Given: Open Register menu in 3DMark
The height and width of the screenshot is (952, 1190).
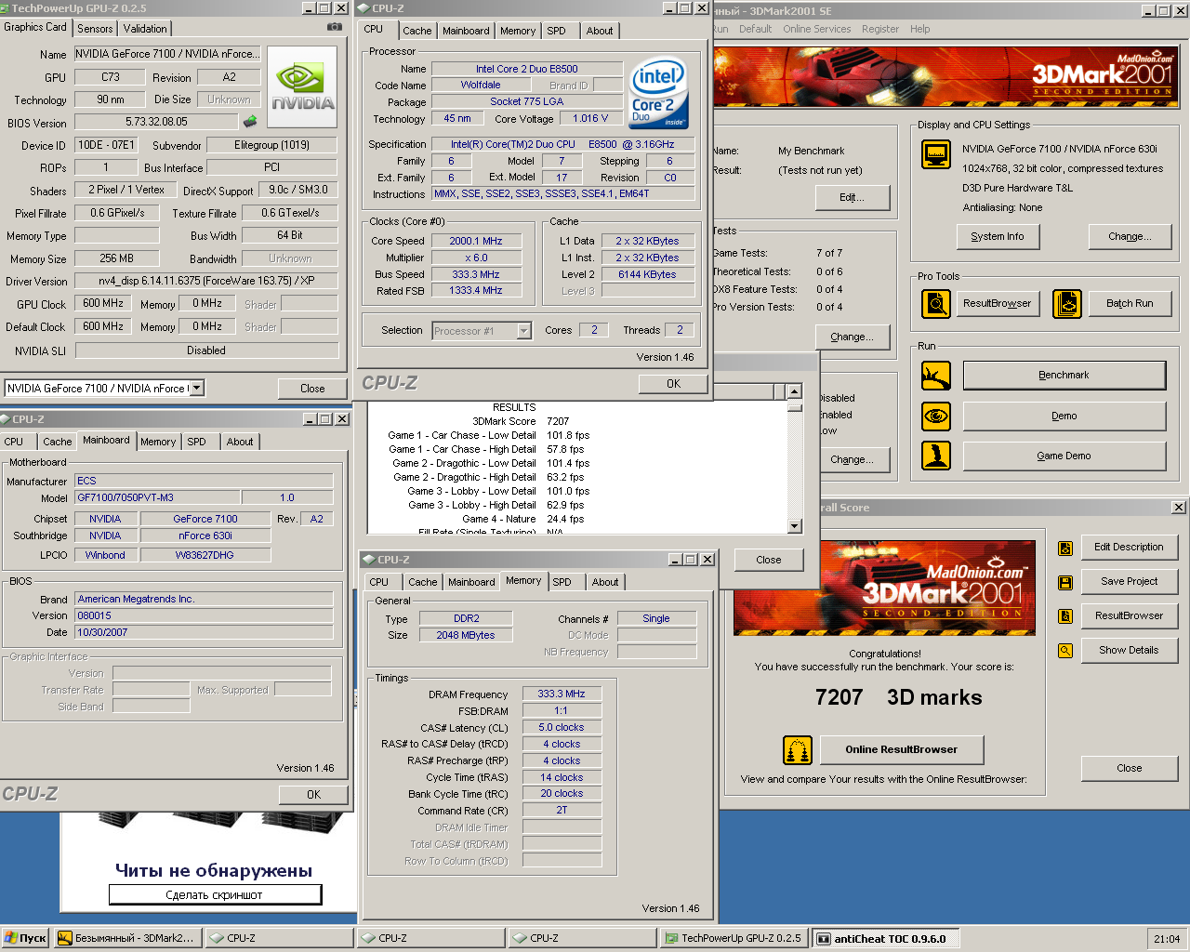Looking at the screenshot, I should [x=880, y=29].
